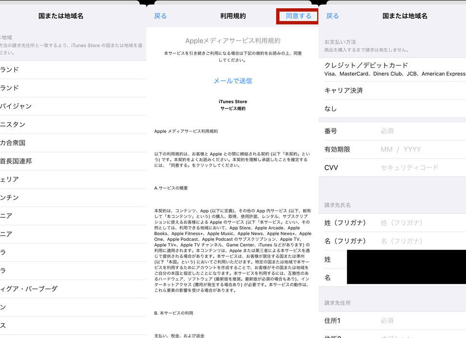This screenshot has width=466, height=338.
Task: Select the ィグア・バーブーダ country row
Action: [x=73, y=289]
